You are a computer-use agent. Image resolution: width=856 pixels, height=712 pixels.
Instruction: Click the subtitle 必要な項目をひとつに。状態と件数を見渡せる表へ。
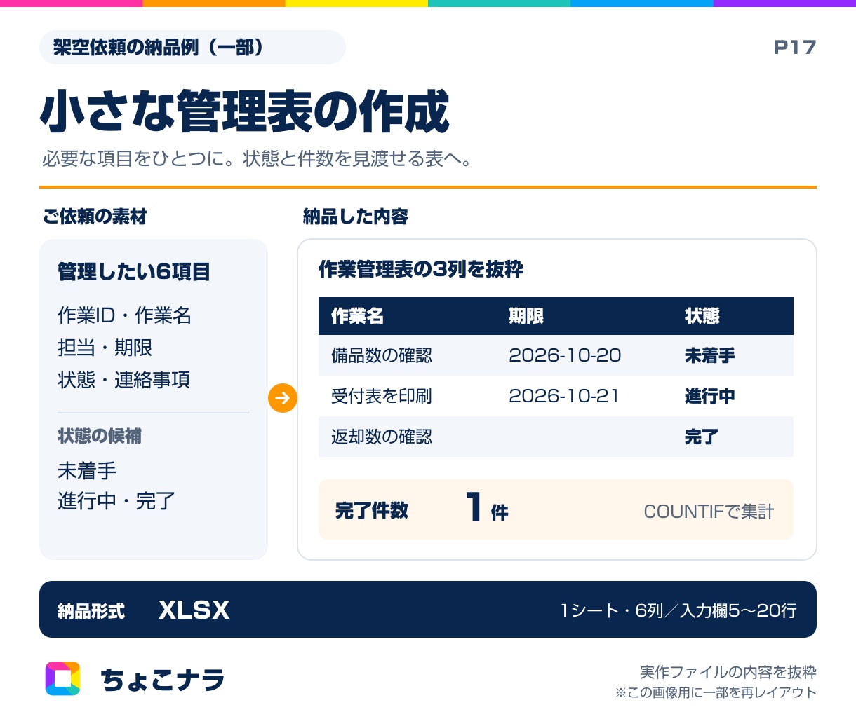point(256,159)
